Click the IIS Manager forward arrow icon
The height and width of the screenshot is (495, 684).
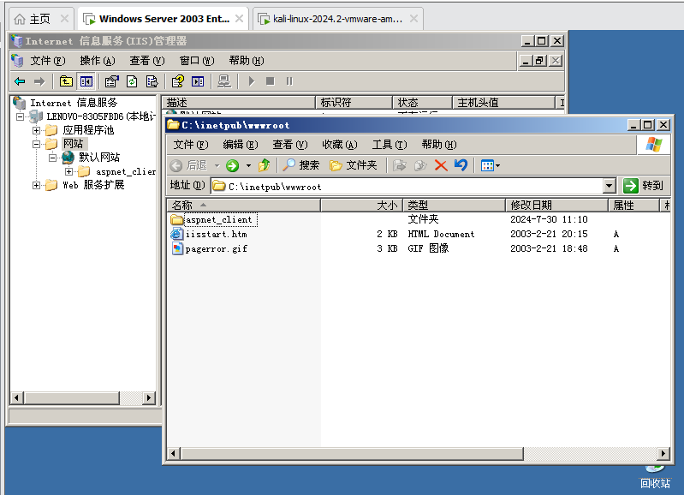39,81
